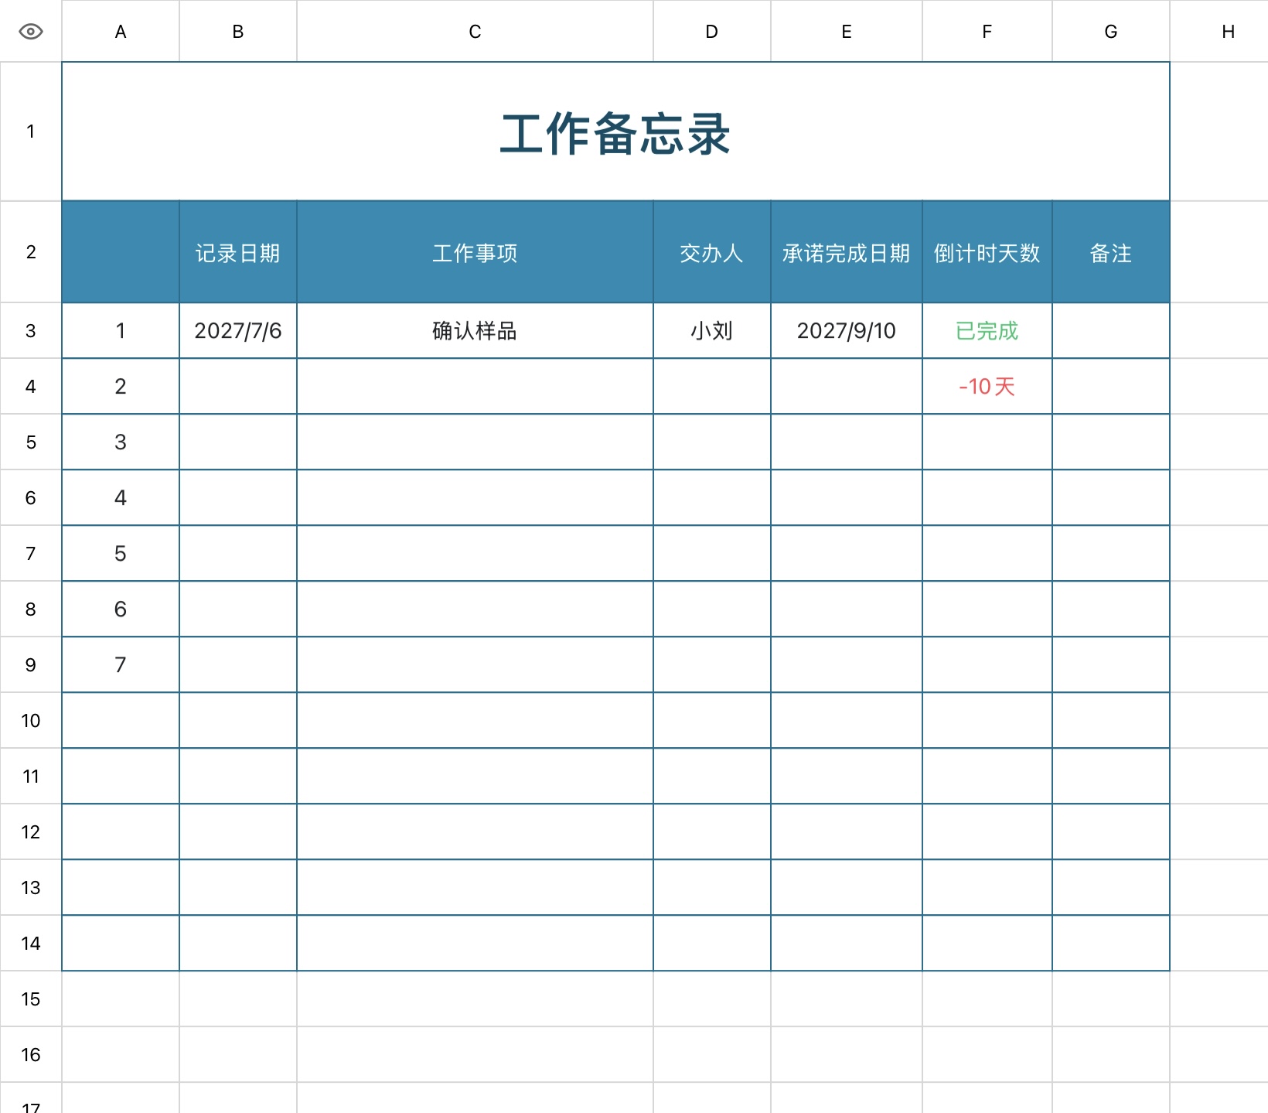Select row 14 header
This screenshot has height=1113, width=1268.
(x=31, y=943)
